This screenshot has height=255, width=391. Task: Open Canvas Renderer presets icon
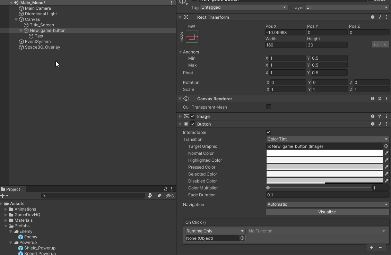click(x=380, y=99)
